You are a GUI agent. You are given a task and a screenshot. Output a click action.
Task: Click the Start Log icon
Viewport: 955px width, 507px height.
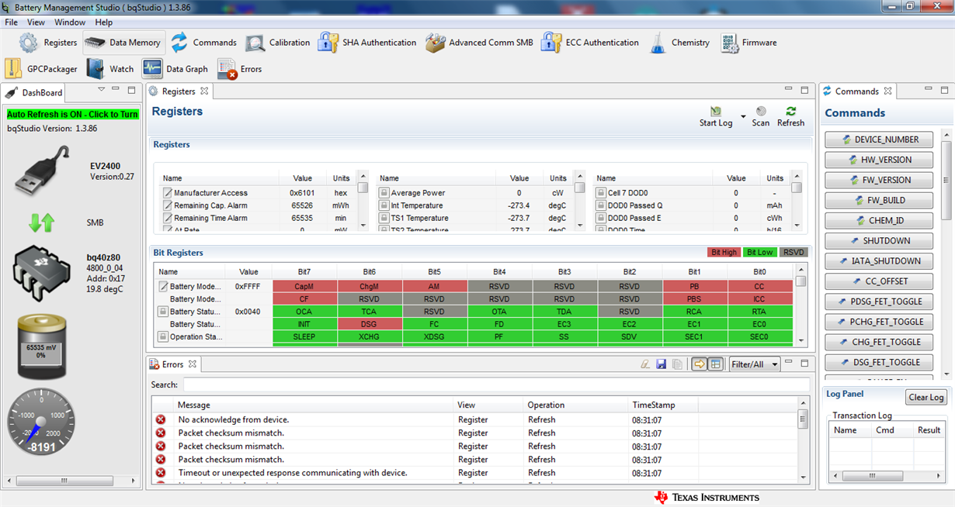tap(715, 112)
